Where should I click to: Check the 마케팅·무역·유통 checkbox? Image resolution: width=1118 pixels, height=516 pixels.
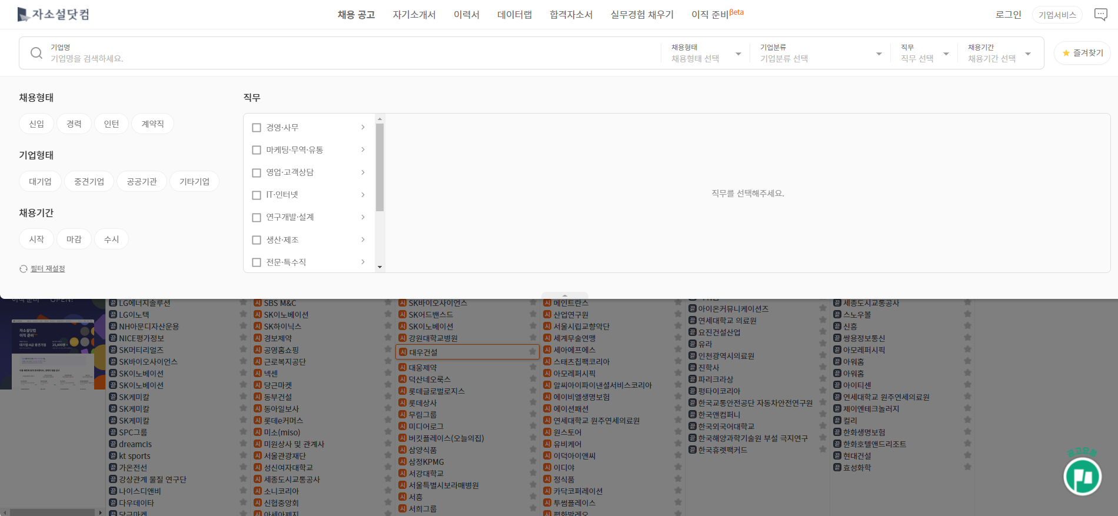257,150
